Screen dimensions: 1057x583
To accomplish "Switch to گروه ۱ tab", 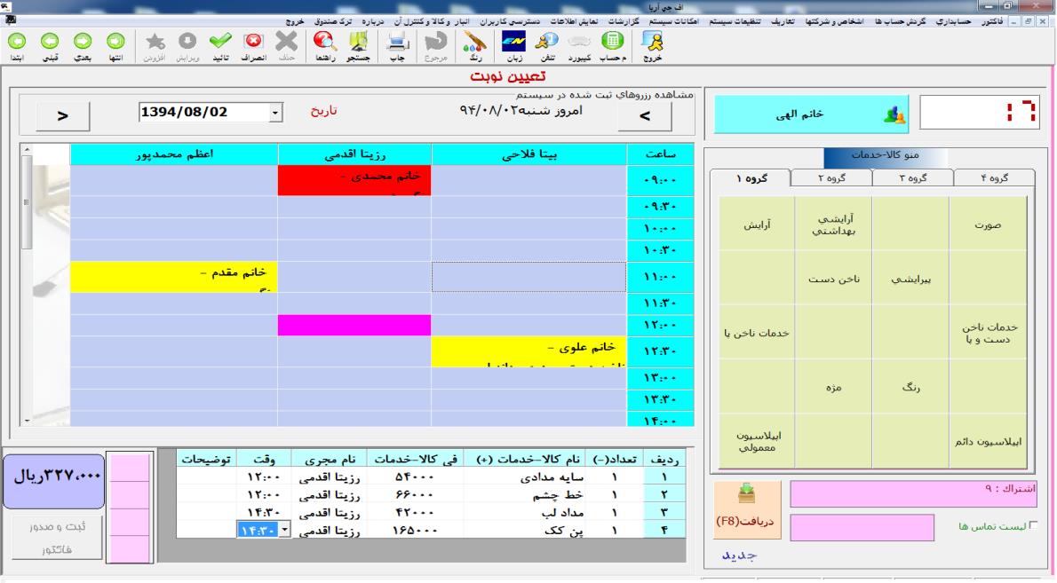I will [x=751, y=177].
